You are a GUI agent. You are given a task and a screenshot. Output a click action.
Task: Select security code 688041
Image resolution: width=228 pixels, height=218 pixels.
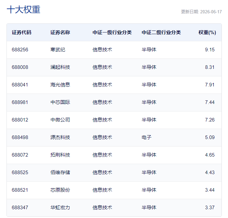coord(20,85)
